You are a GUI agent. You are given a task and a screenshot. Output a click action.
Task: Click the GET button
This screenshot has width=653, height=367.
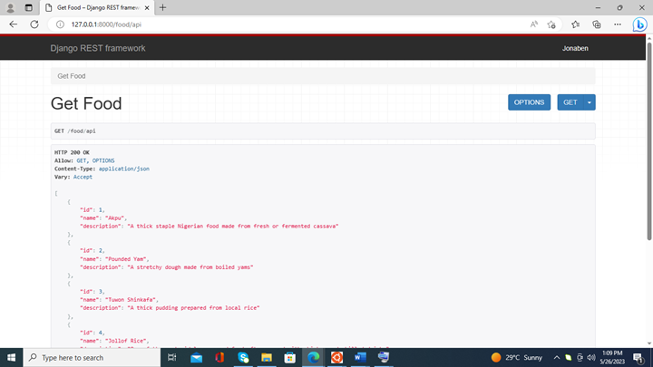570,102
